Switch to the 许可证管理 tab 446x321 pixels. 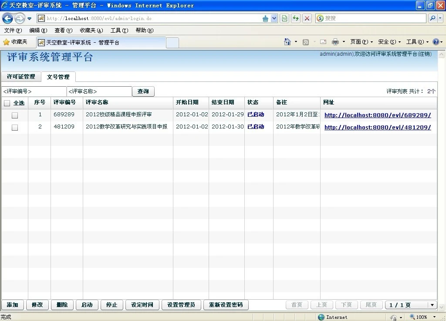(x=21, y=77)
